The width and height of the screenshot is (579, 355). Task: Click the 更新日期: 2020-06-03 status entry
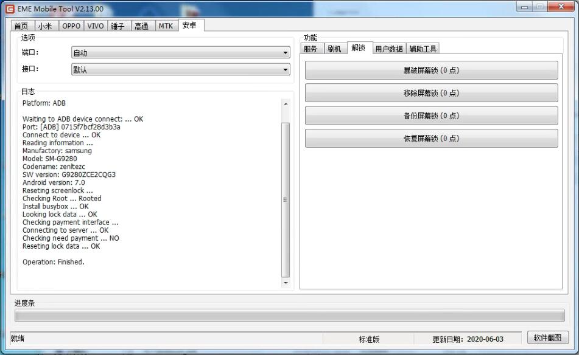[468, 339]
